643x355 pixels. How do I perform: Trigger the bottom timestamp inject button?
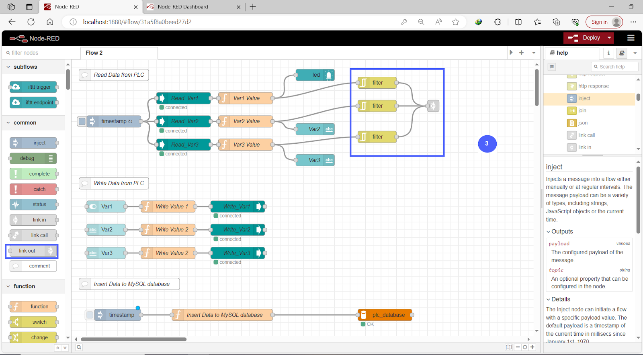tap(90, 315)
